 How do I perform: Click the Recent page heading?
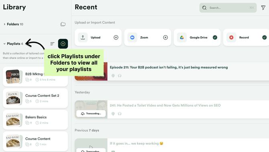(x=86, y=7)
